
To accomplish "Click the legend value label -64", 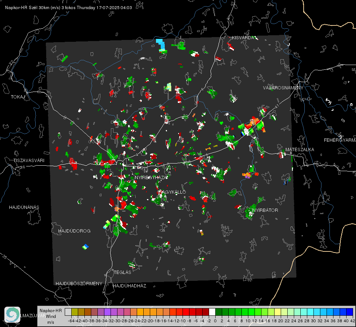I will click(x=71, y=321).
